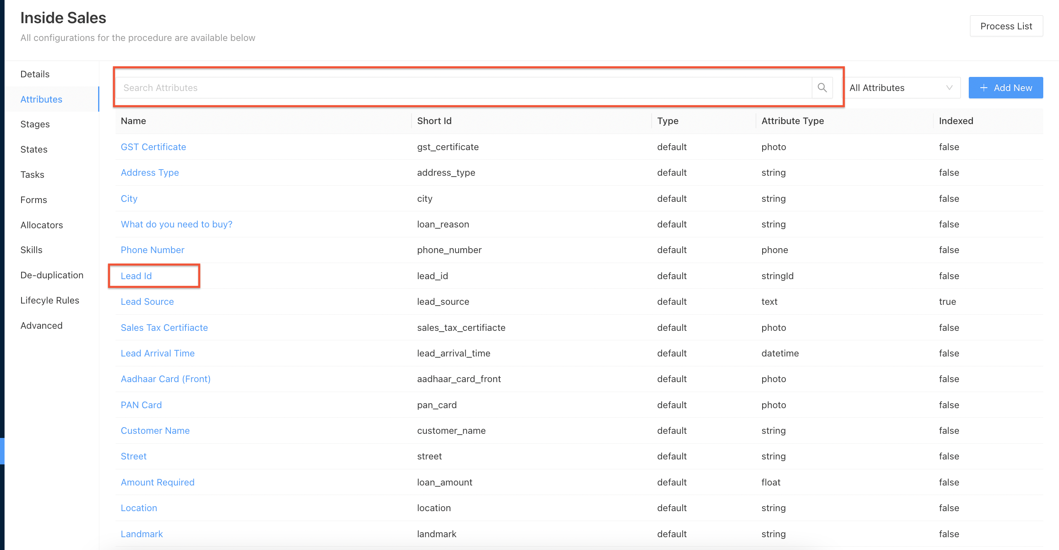
Task: Navigate to the Allocators section
Action: click(41, 225)
